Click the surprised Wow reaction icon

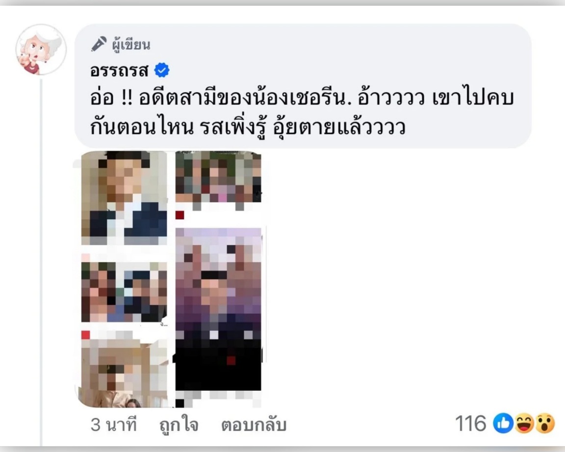[x=545, y=423]
